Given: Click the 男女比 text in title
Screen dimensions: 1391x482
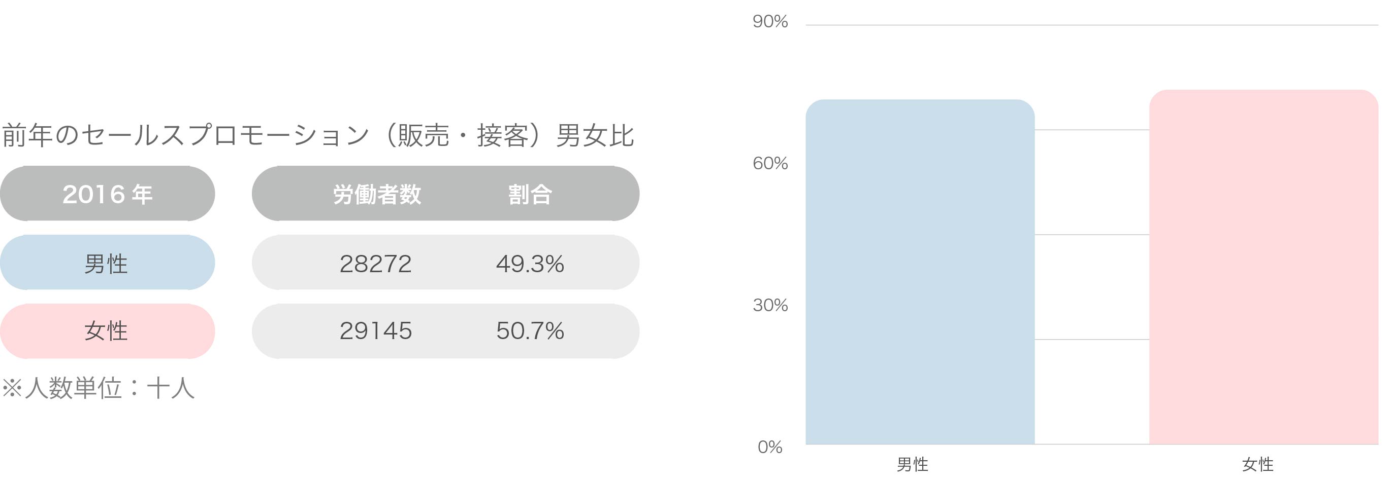Looking at the screenshot, I should coord(595,135).
